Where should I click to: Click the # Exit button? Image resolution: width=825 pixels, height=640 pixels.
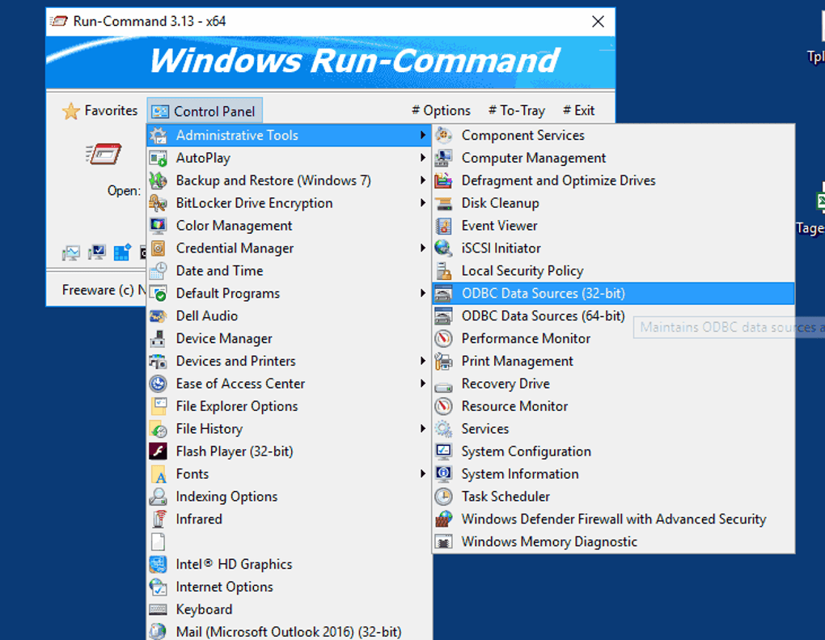tap(578, 111)
